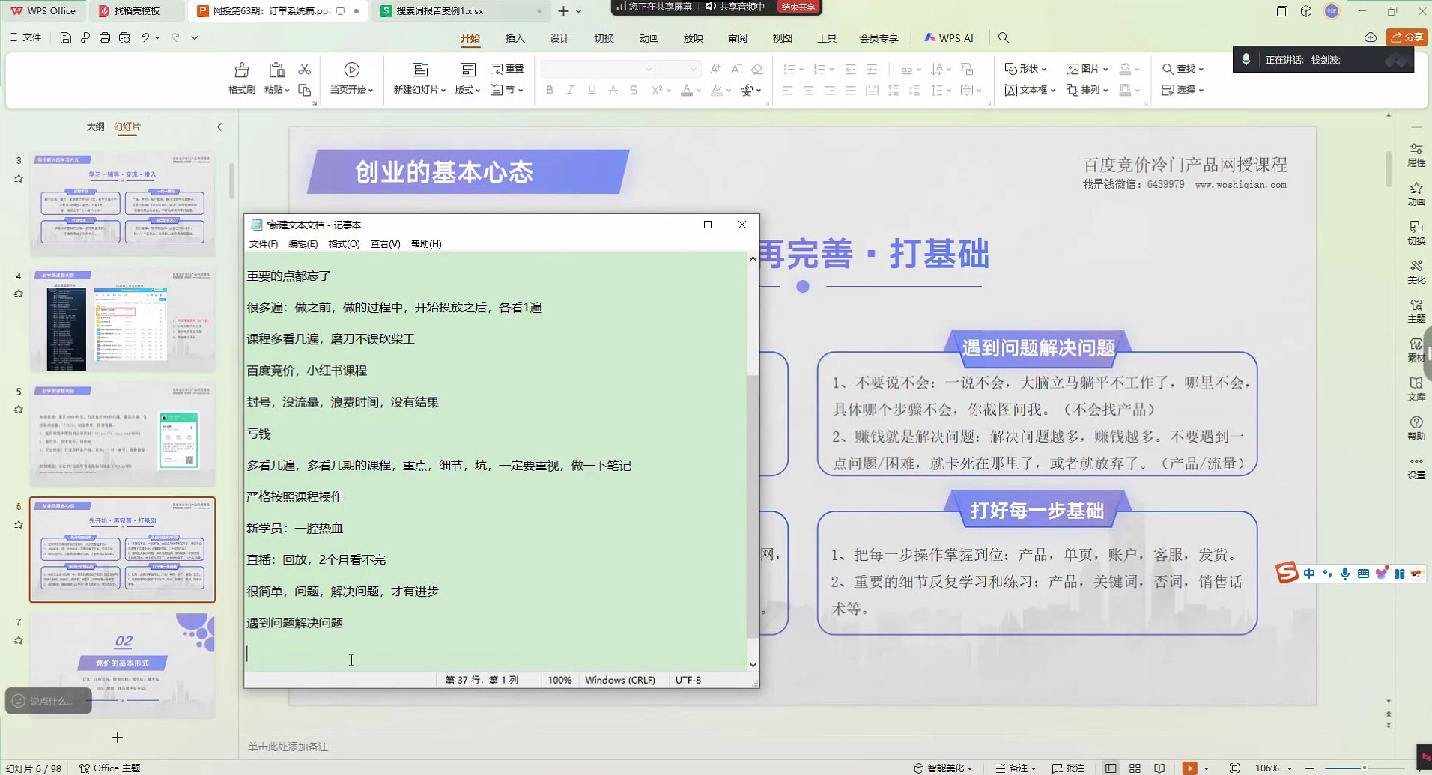Toggle the star marker on slide 6
Viewport: 1432px width, 775px height.
(x=19, y=525)
